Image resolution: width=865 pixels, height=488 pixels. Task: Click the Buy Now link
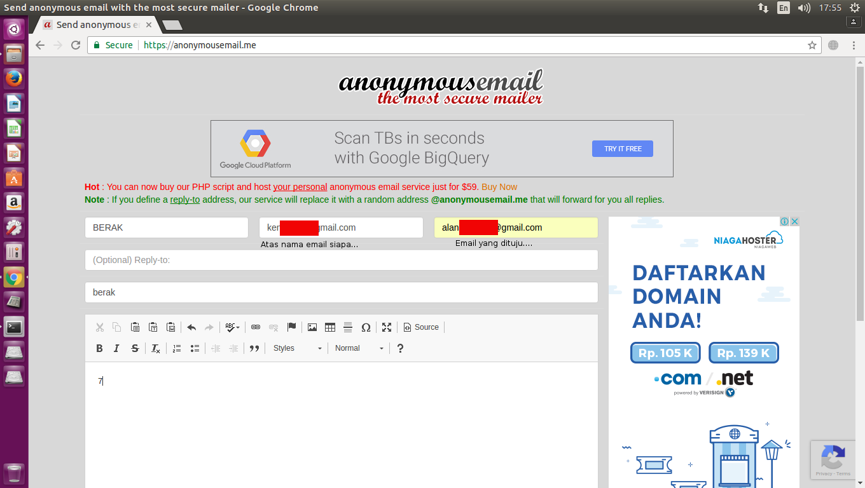tap(499, 187)
